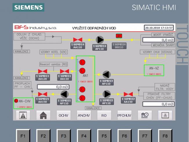Viewport: 189px width, 142px height.
Task: Open the RO screen
Action: [104, 115]
